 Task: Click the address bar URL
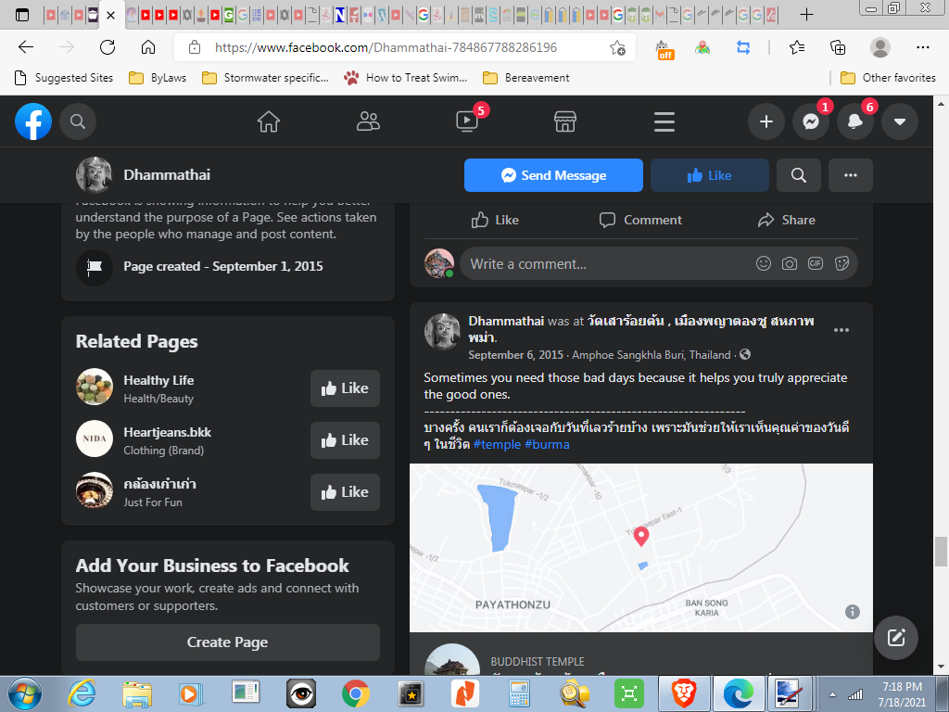pyautogui.click(x=386, y=47)
